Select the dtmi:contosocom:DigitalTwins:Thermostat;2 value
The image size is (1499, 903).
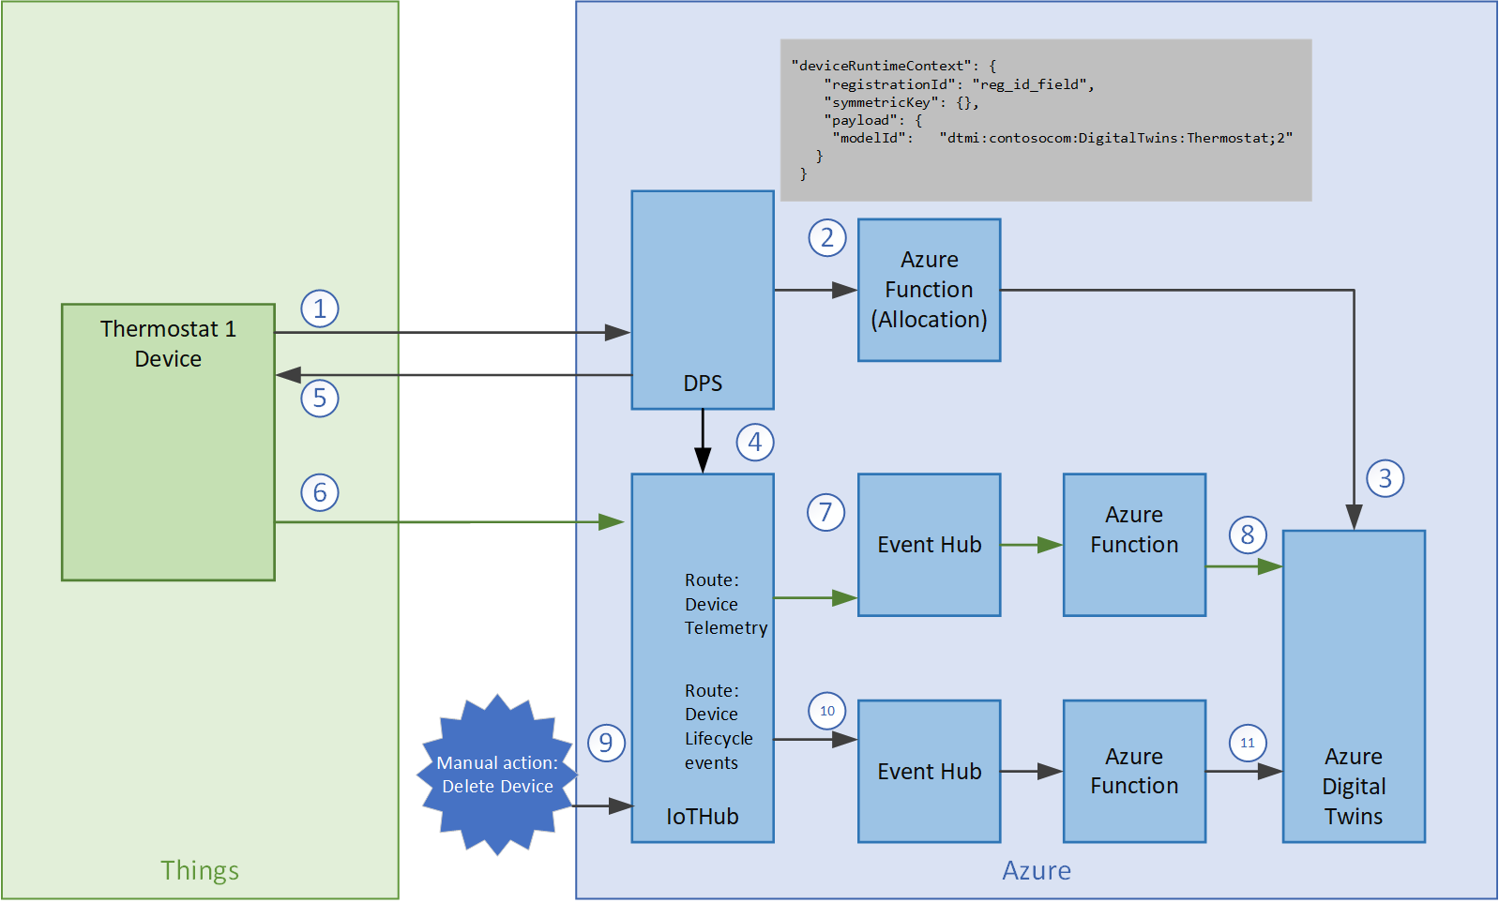[1116, 138]
